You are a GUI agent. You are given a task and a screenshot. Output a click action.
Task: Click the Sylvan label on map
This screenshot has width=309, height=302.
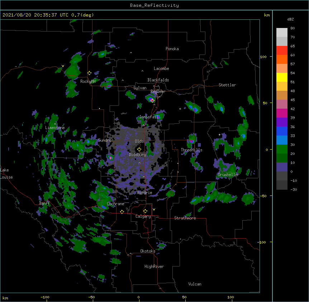pos(140,88)
